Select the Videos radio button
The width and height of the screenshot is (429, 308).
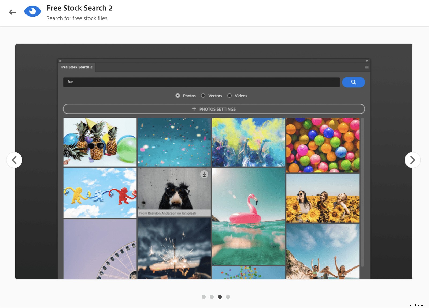pyautogui.click(x=230, y=96)
